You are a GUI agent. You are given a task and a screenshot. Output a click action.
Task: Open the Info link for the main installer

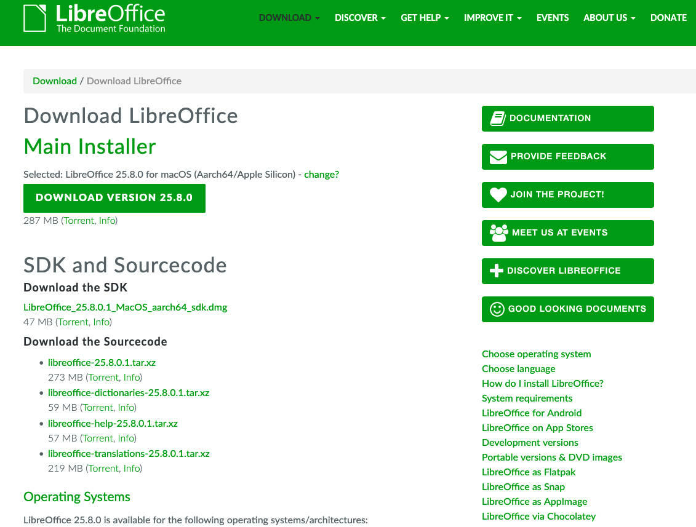(107, 221)
